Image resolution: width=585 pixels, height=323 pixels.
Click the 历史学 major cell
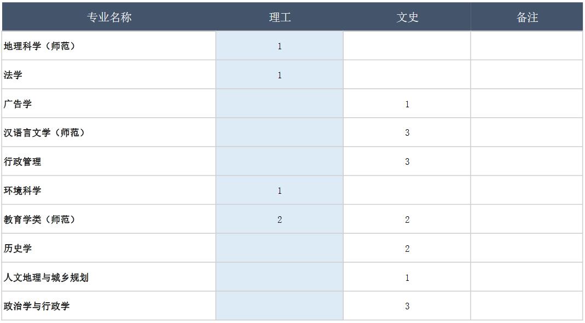click(109, 249)
